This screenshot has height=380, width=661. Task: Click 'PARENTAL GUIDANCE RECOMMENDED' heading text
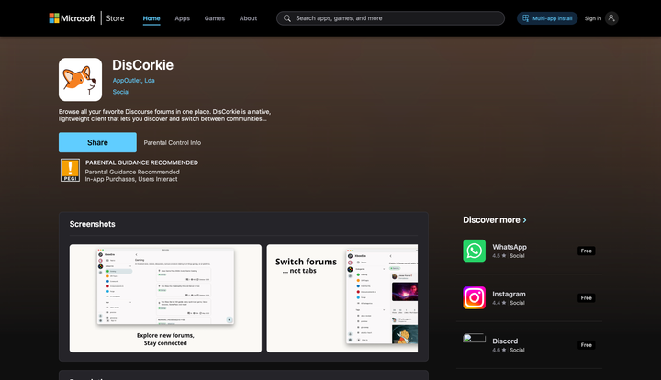point(141,162)
